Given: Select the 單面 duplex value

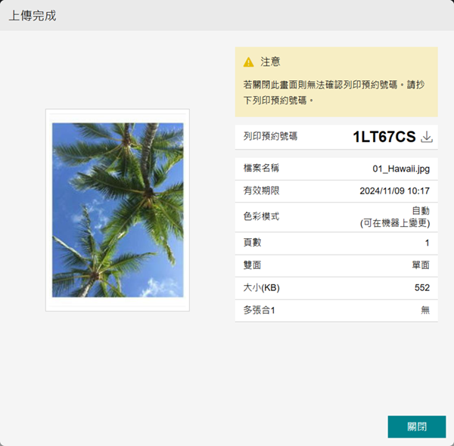Looking at the screenshot, I should (x=420, y=265).
